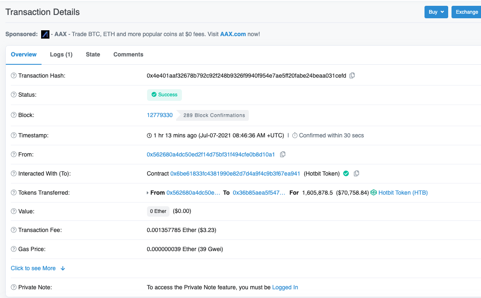Visit the AAX.com sponsored link
481x298 pixels.
(233, 34)
